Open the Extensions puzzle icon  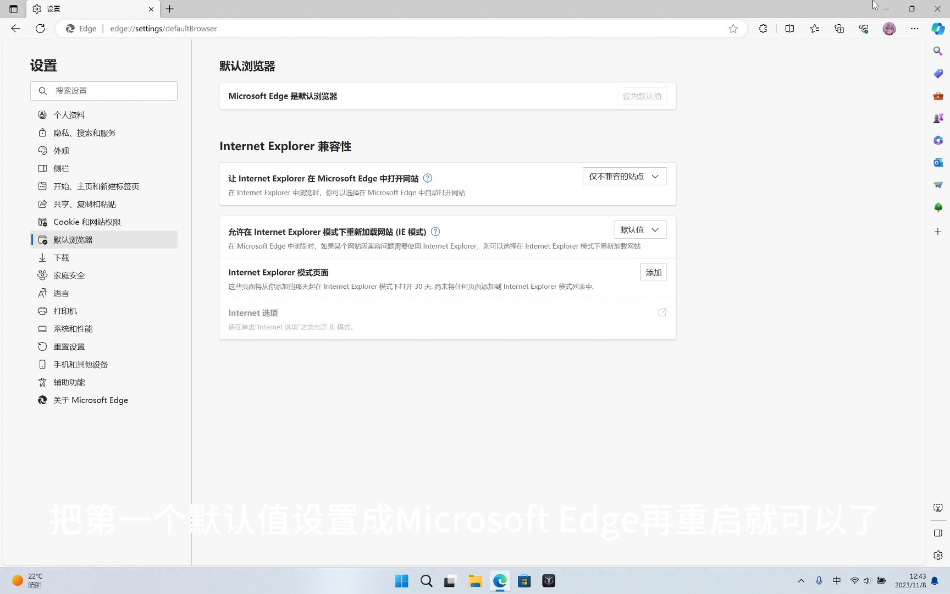[763, 29]
